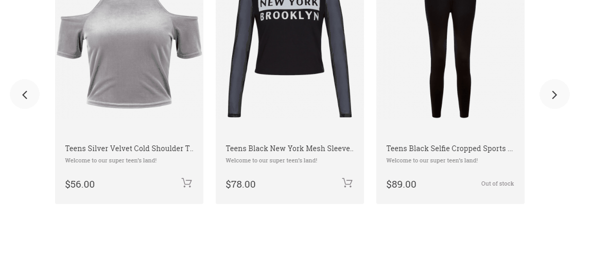Screen dimensions: 591x258
Task: Click the Out of stock label
Action: pos(497,183)
